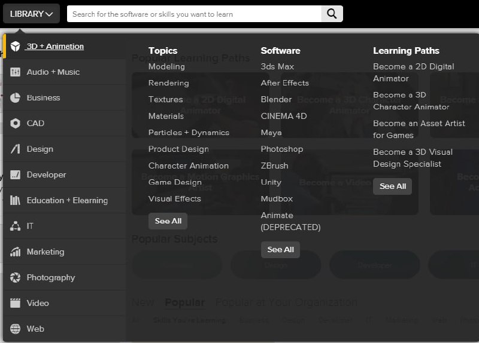Viewport: 479px width, 343px height.
Task: Select the Business category
Action: point(43,97)
